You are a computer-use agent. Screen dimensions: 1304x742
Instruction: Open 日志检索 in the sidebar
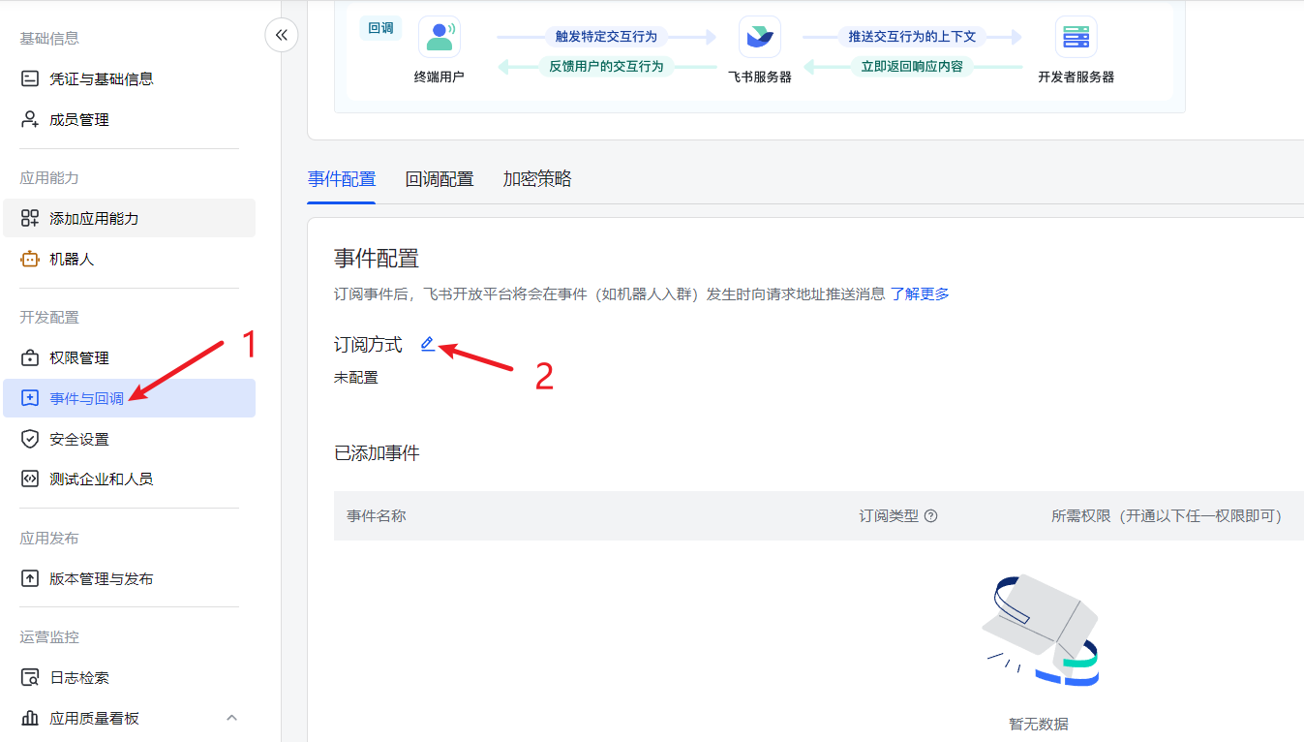79,677
